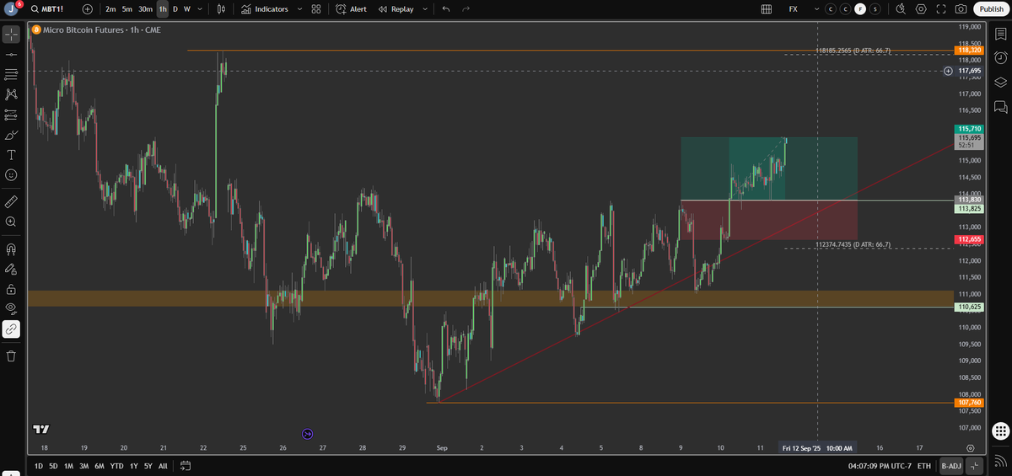This screenshot has height=476, width=1012.
Task: Switch to the 2m timeframe
Action: [110, 8]
